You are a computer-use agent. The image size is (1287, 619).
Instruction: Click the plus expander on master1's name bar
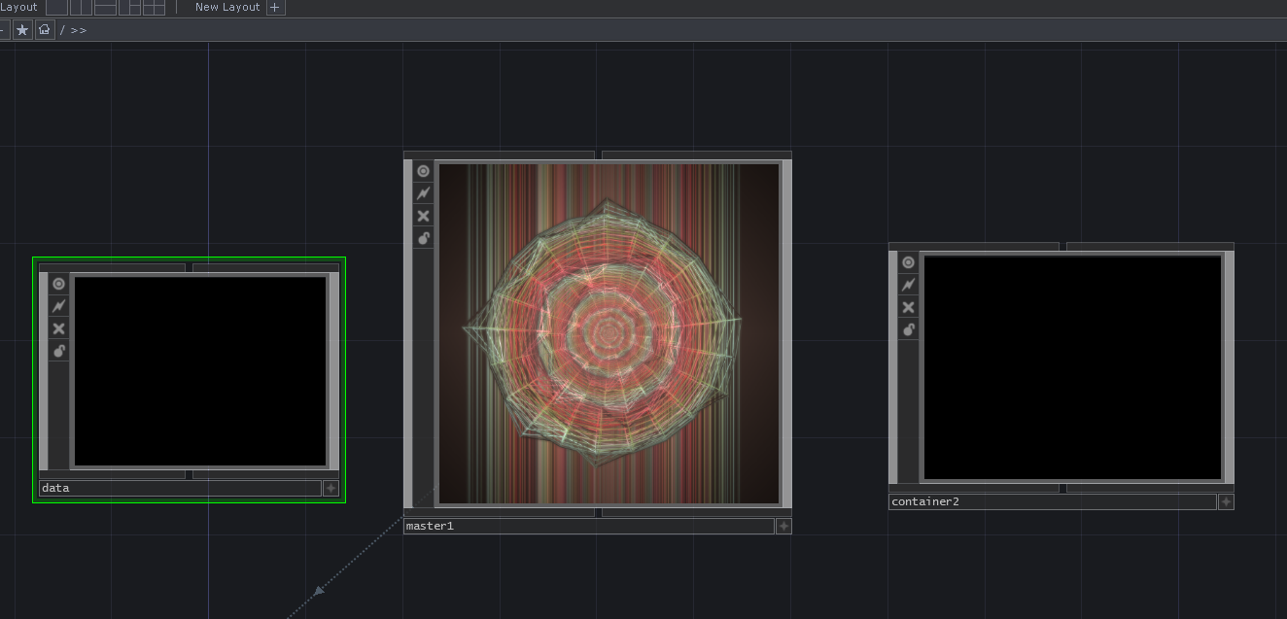[783, 526]
